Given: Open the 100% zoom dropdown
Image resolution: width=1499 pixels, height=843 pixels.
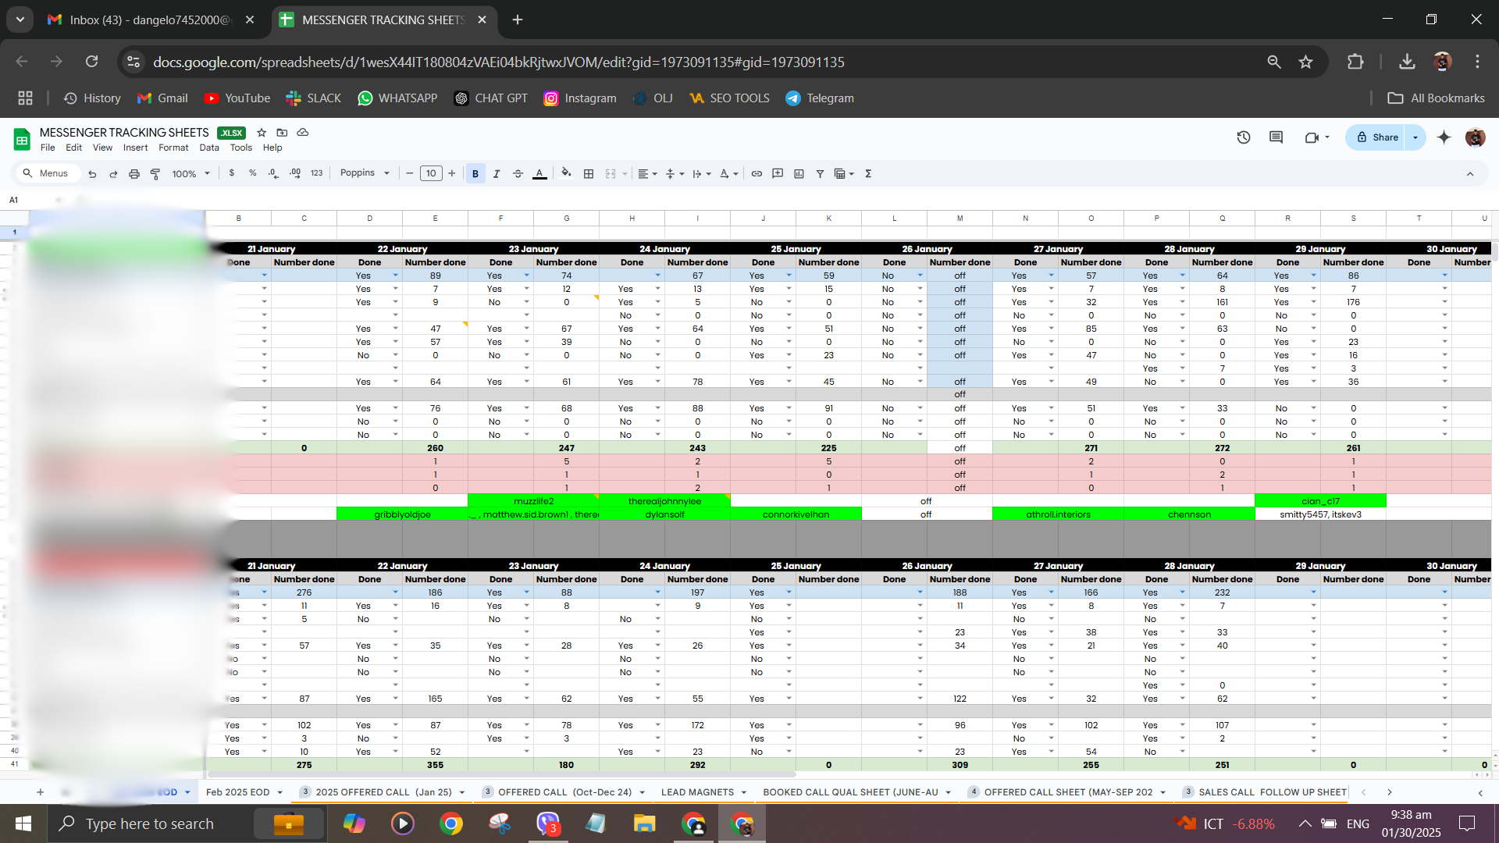Looking at the screenshot, I should tap(191, 174).
